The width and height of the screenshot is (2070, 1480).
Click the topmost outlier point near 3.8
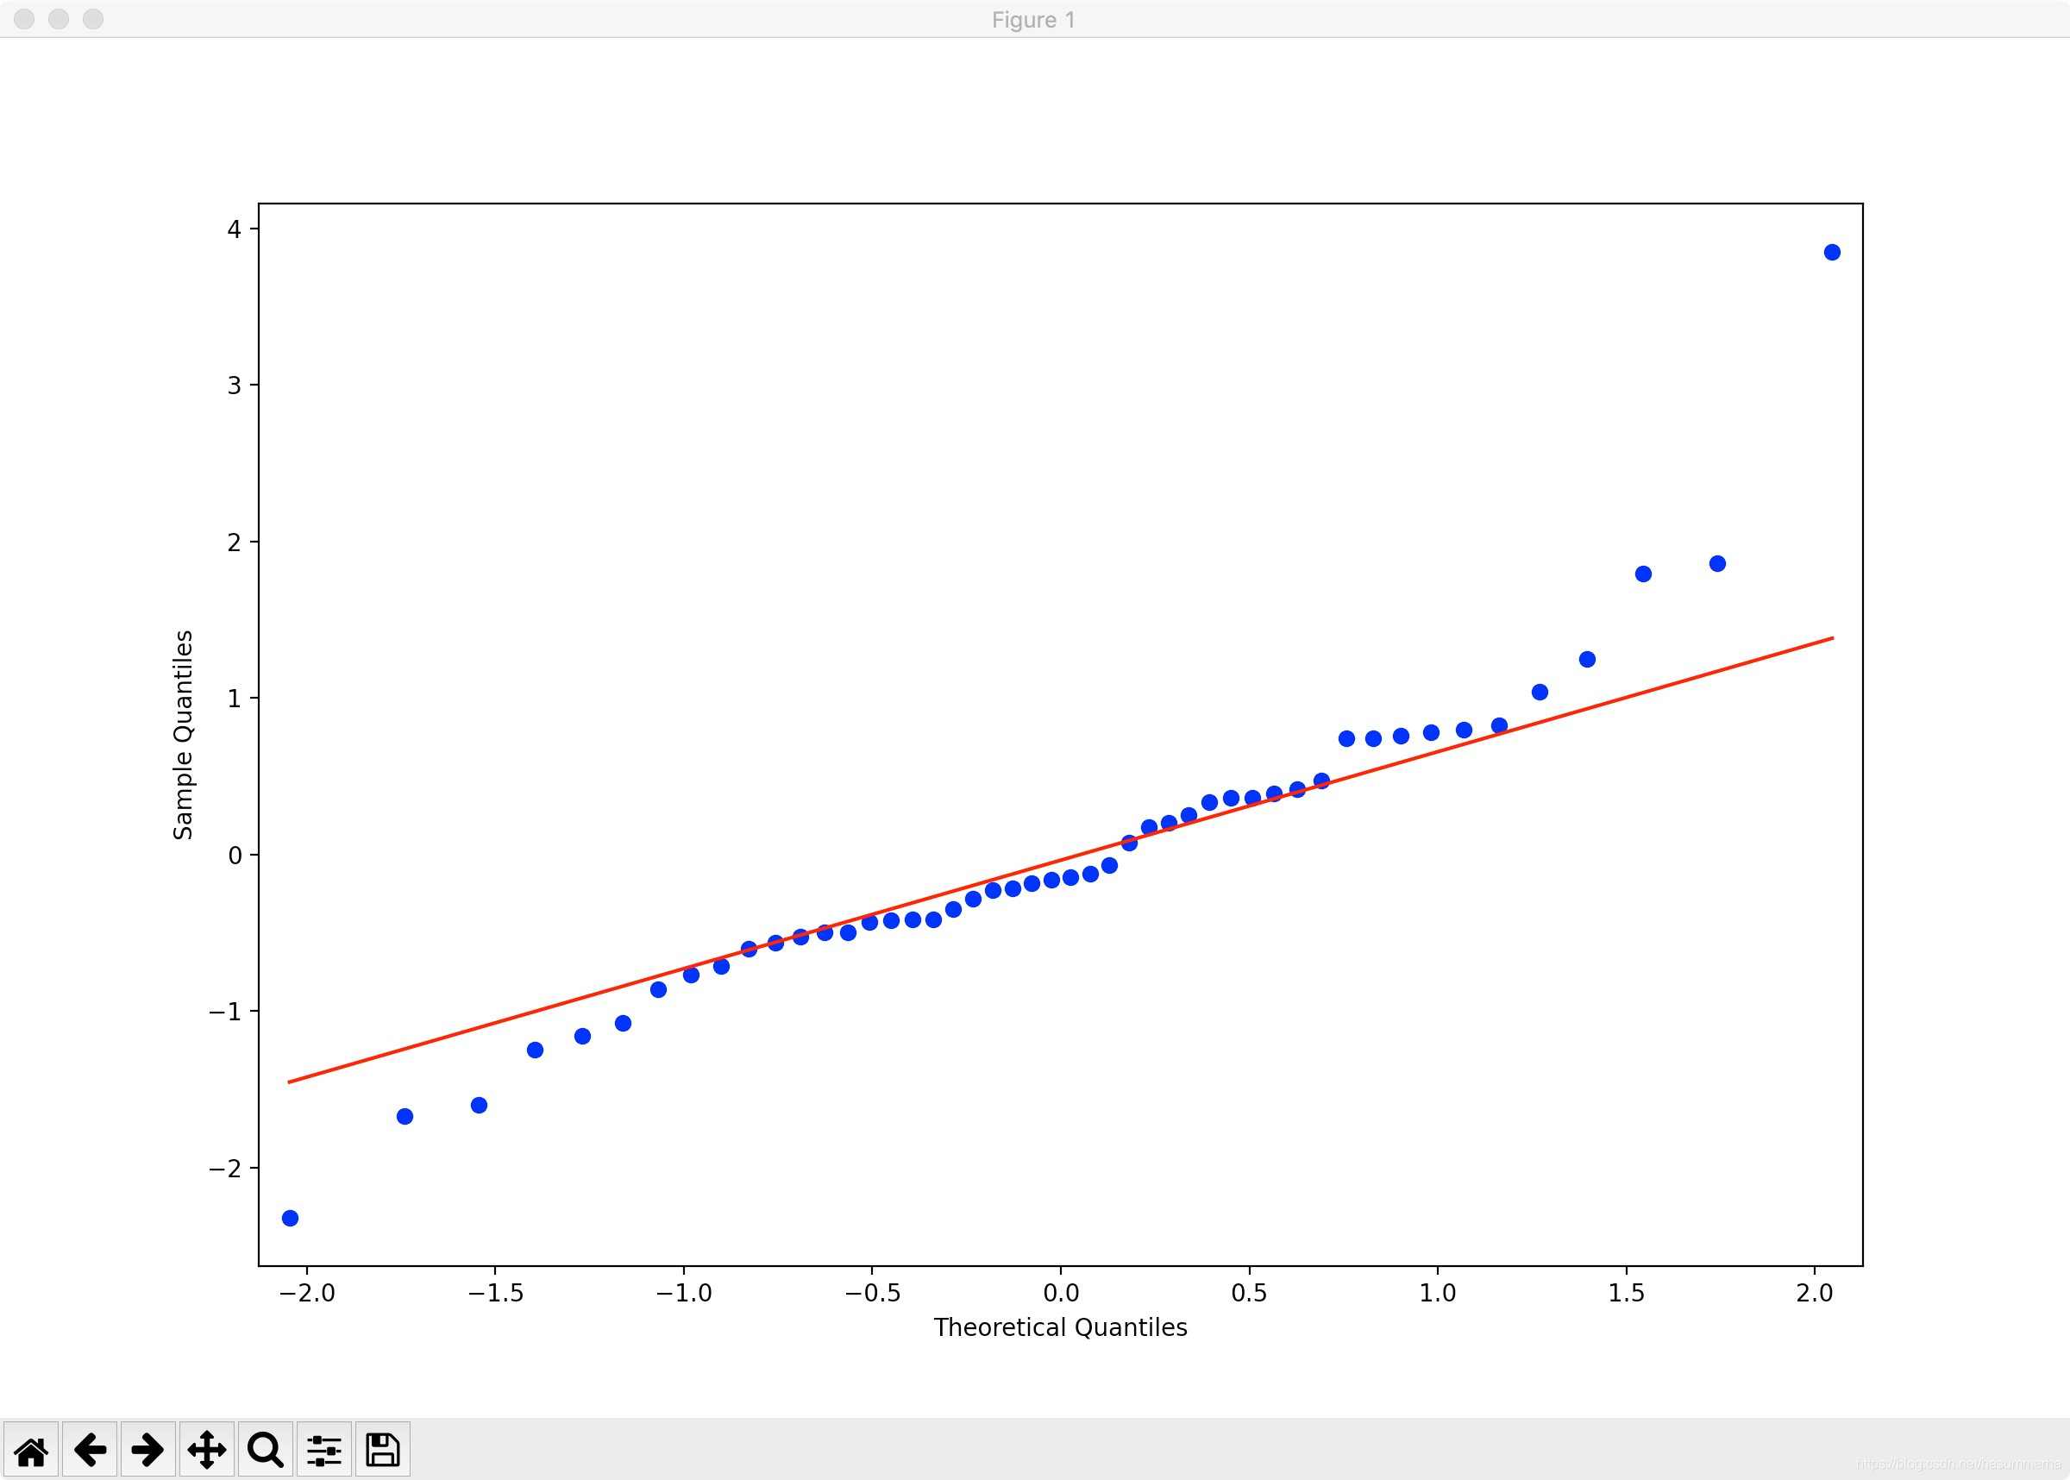click(x=1832, y=253)
